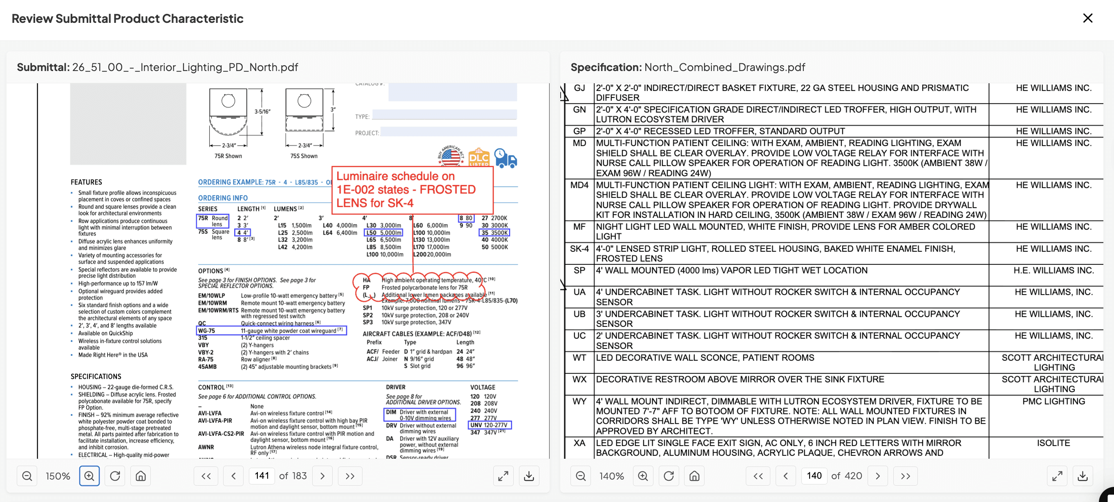The height and width of the screenshot is (502, 1114).
Task: Edit the submittal page number field 141
Action: click(x=262, y=475)
